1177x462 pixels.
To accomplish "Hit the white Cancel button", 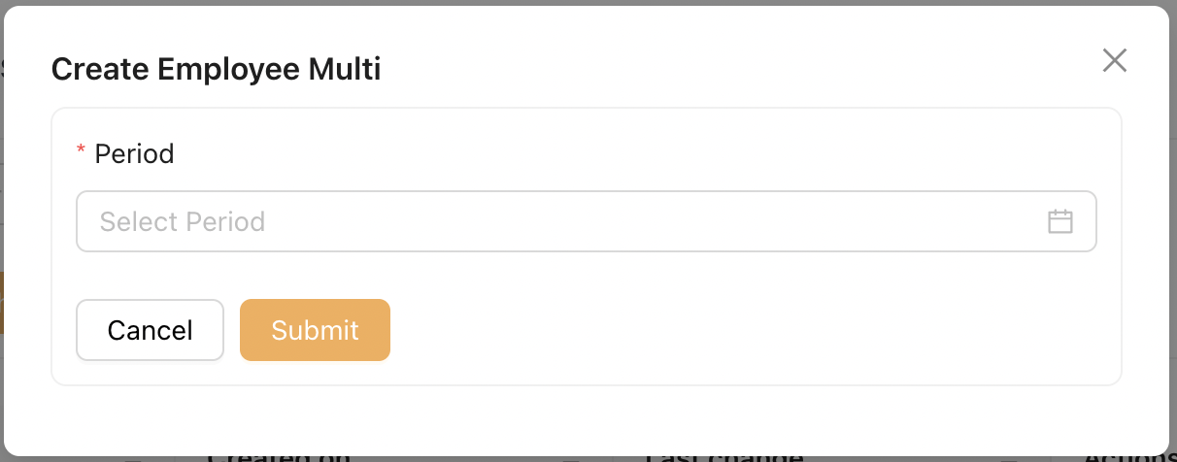I will point(150,330).
